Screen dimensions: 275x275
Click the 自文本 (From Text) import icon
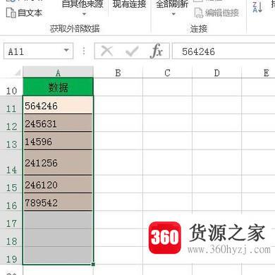(x=11, y=13)
